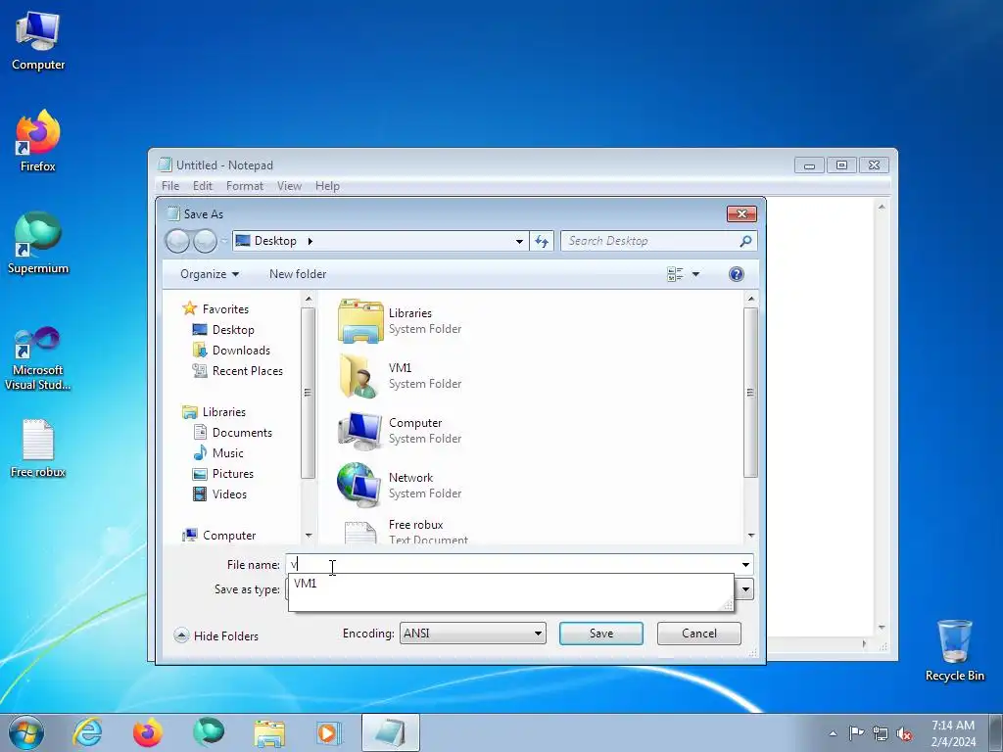
Task: Click the taskbar clock showing 7:14 AM
Action: coord(953,733)
